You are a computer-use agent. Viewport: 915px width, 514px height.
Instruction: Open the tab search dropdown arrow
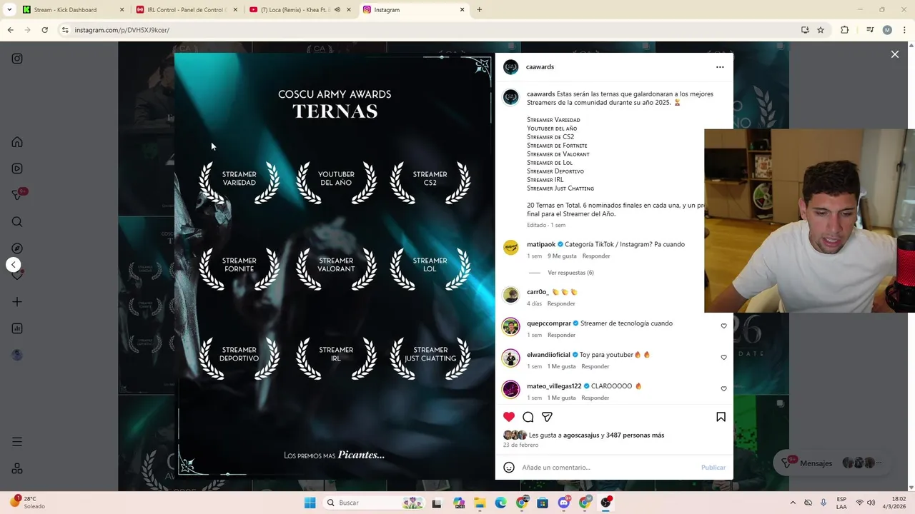point(8,10)
